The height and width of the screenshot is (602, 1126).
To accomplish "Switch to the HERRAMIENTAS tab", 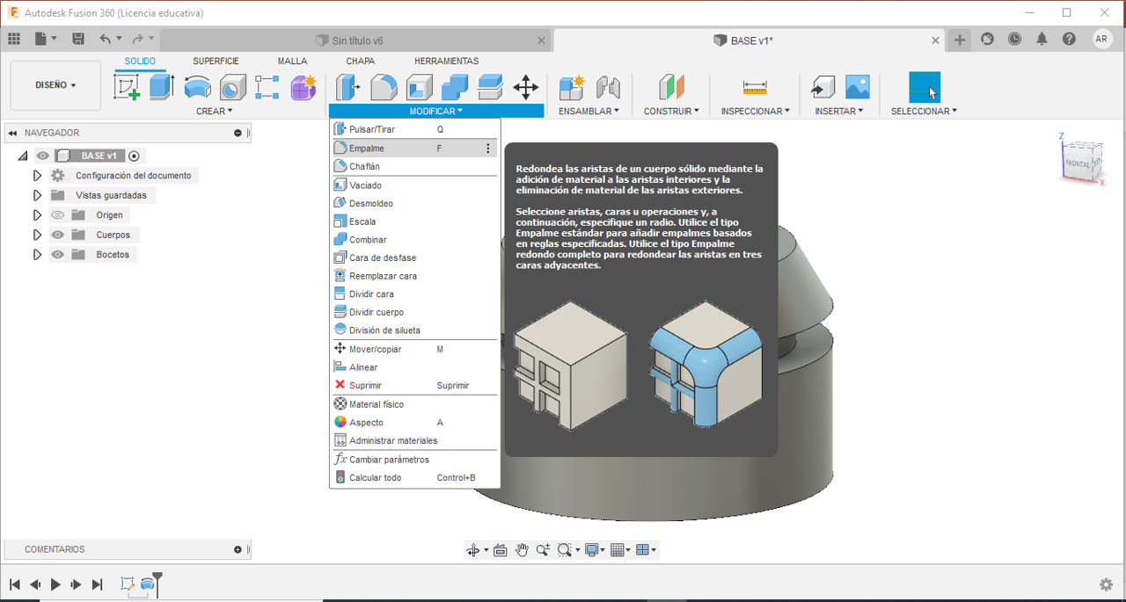I will pos(446,62).
